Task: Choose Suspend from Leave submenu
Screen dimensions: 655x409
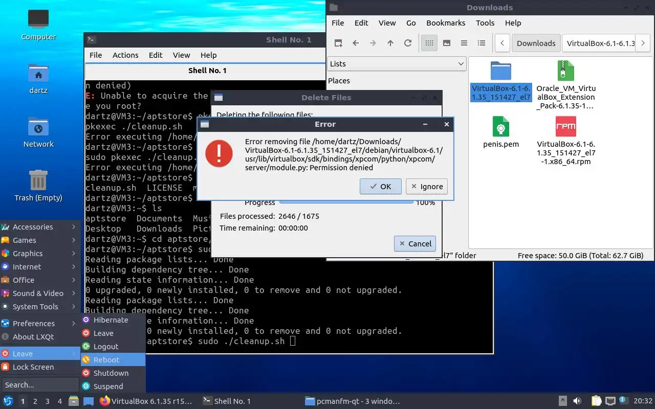Action: [x=113, y=387]
